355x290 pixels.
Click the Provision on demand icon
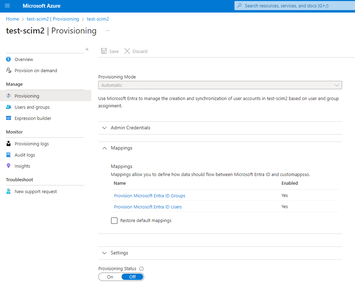(9, 70)
